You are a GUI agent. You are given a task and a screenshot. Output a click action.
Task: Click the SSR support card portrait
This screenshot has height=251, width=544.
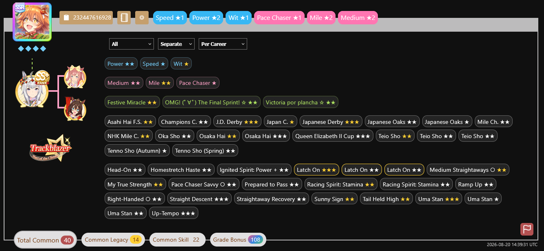pyautogui.click(x=32, y=22)
